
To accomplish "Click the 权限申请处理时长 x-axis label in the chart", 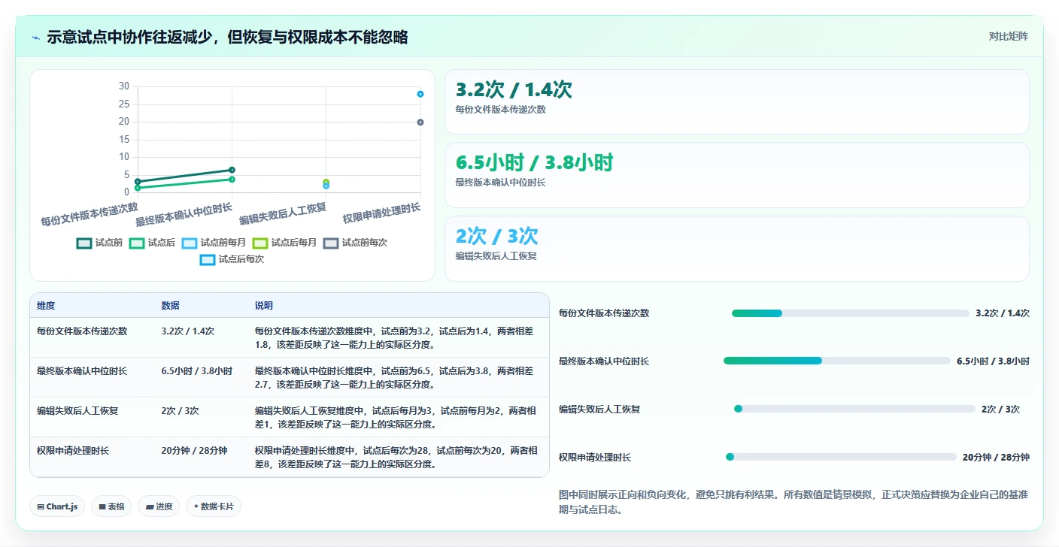I will tap(381, 213).
